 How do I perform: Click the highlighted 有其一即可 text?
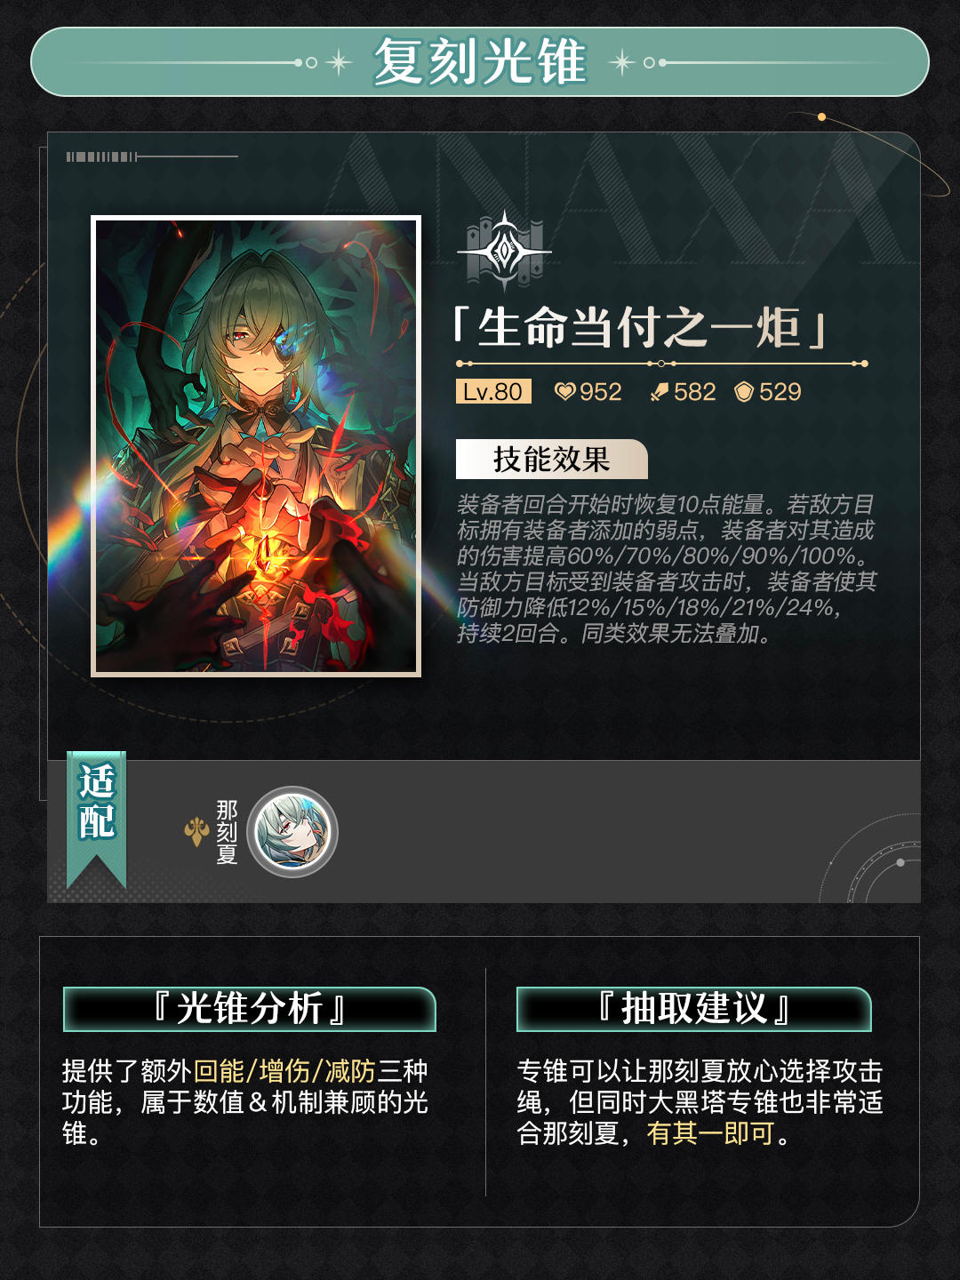pos(711,1133)
